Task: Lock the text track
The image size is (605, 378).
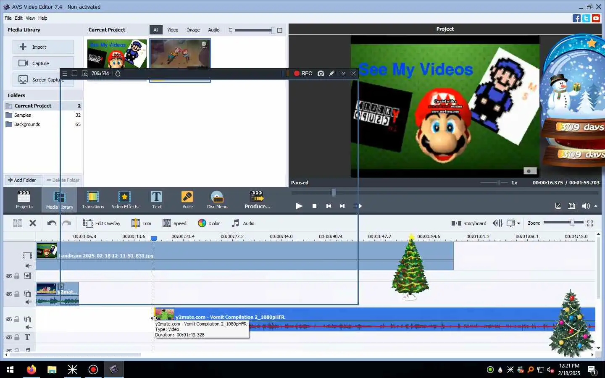Action: tap(17, 337)
